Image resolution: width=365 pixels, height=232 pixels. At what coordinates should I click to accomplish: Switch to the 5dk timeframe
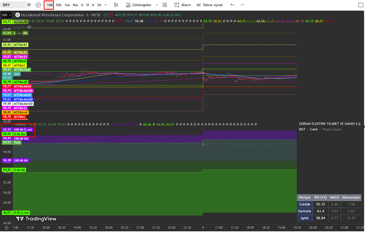59,5
